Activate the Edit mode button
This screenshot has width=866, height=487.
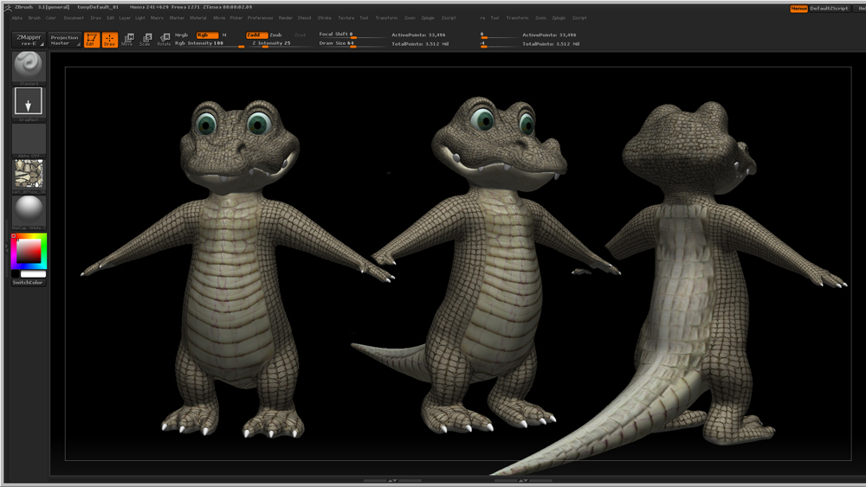[x=90, y=40]
